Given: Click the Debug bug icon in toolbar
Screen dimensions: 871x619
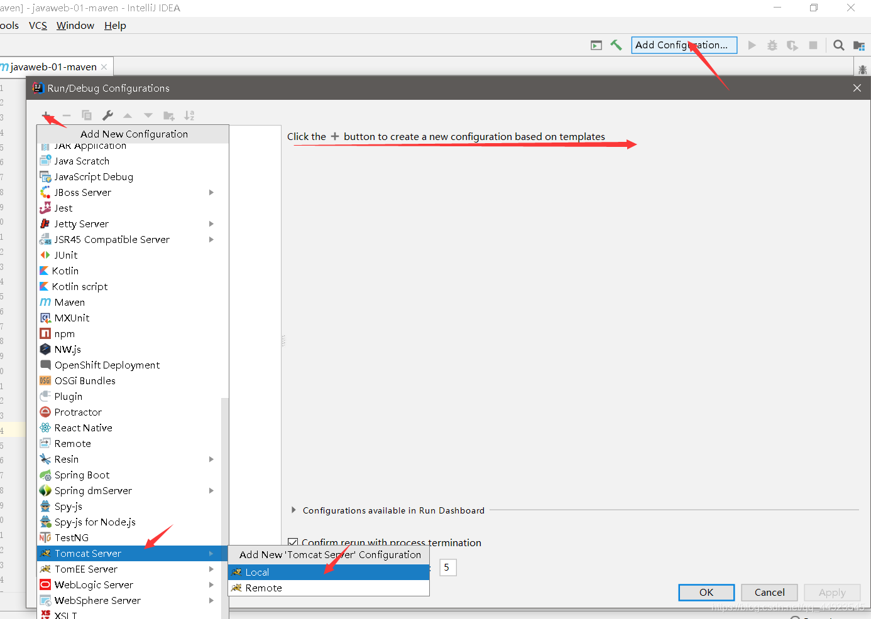Looking at the screenshot, I should click(x=772, y=45).
